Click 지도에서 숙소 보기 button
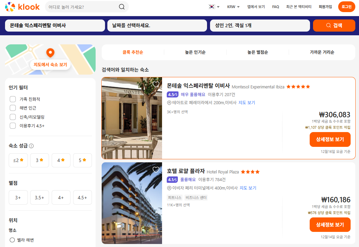This screenshot has width=359, height=247. tap(50, 65)
